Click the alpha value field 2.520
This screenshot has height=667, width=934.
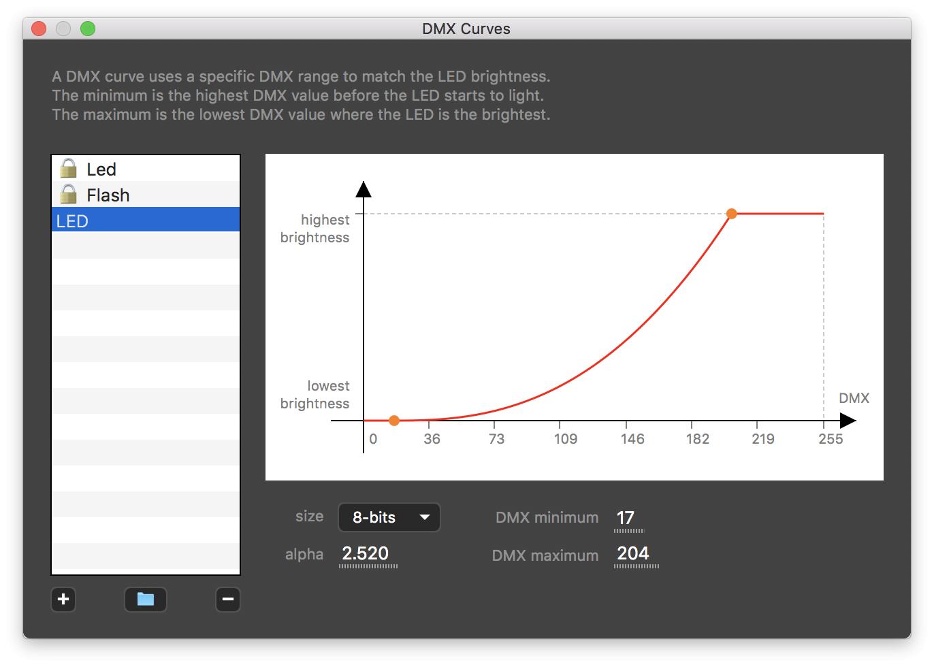tap(366, 554)
